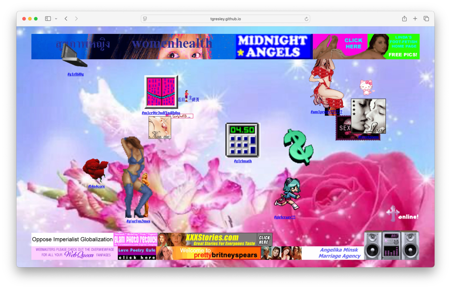Focus the tgresley.github.io address field
This screenshot has height=289, width=451.
[225, 19]
